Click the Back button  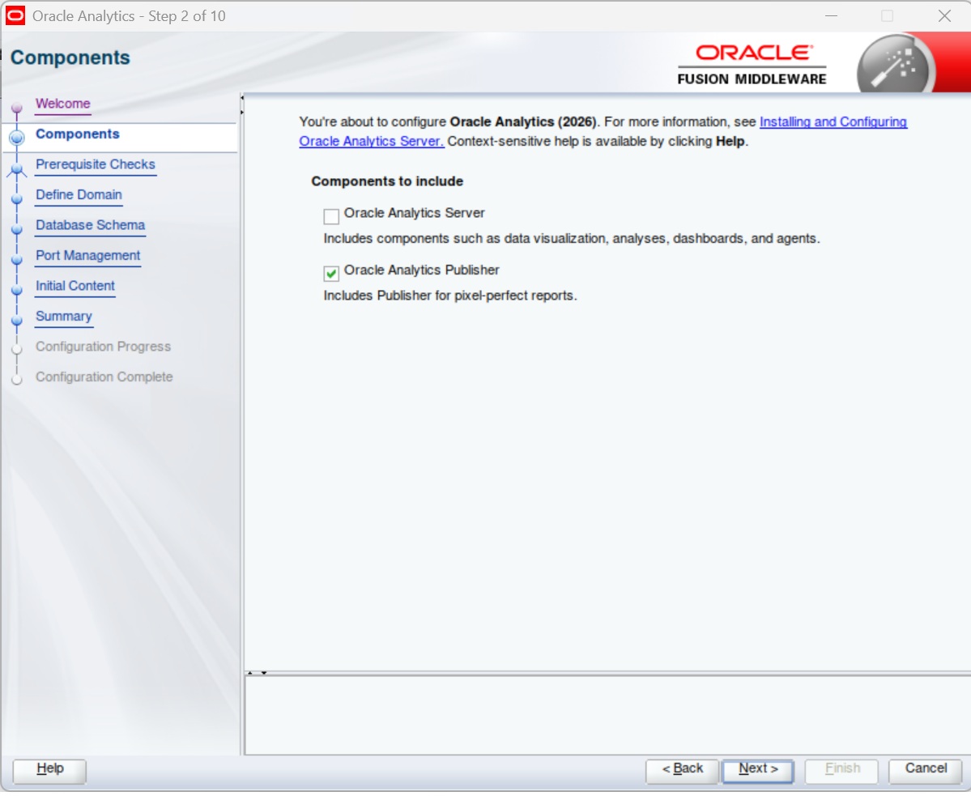pyautogui.click(x=682, y=771)
